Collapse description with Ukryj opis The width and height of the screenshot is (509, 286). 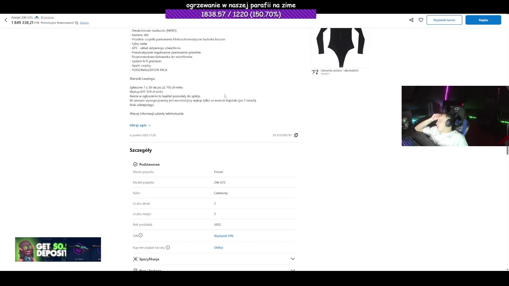point(140,125)
